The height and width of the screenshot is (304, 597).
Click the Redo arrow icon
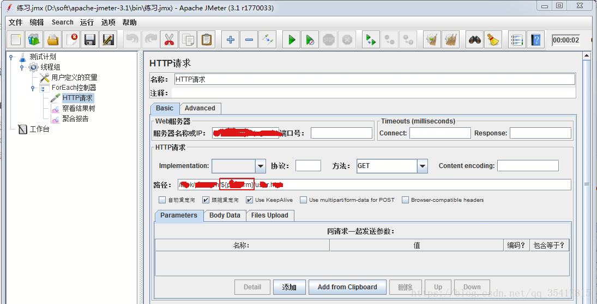pyautogui.click(x=151, y=40)
